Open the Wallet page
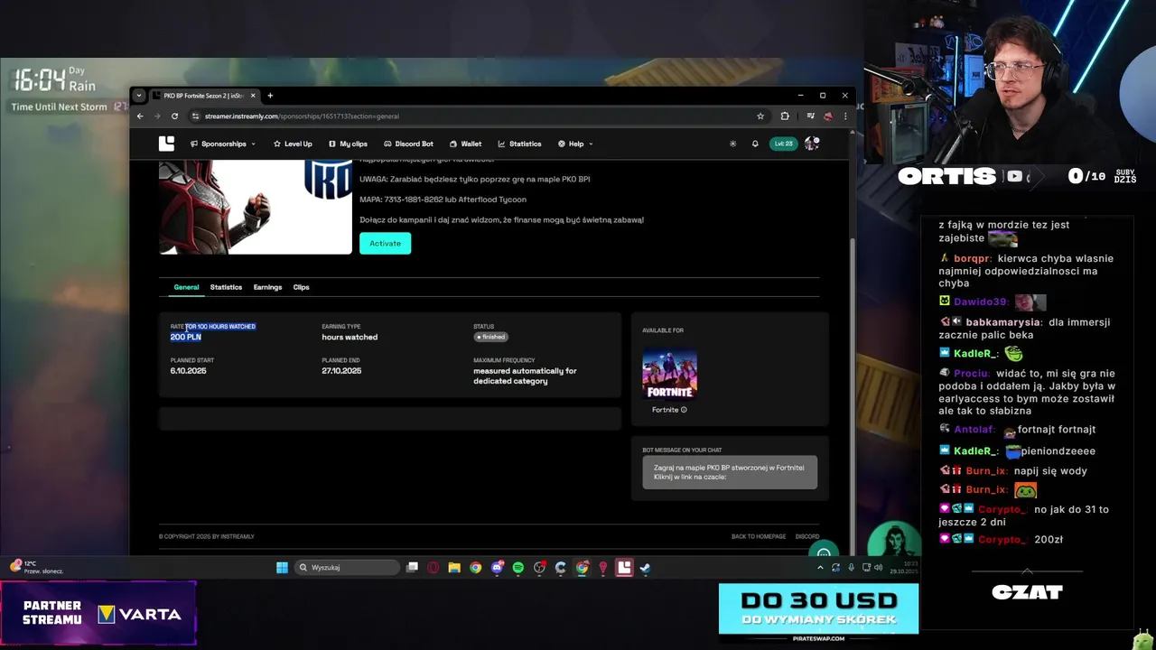 click(465, 144)
